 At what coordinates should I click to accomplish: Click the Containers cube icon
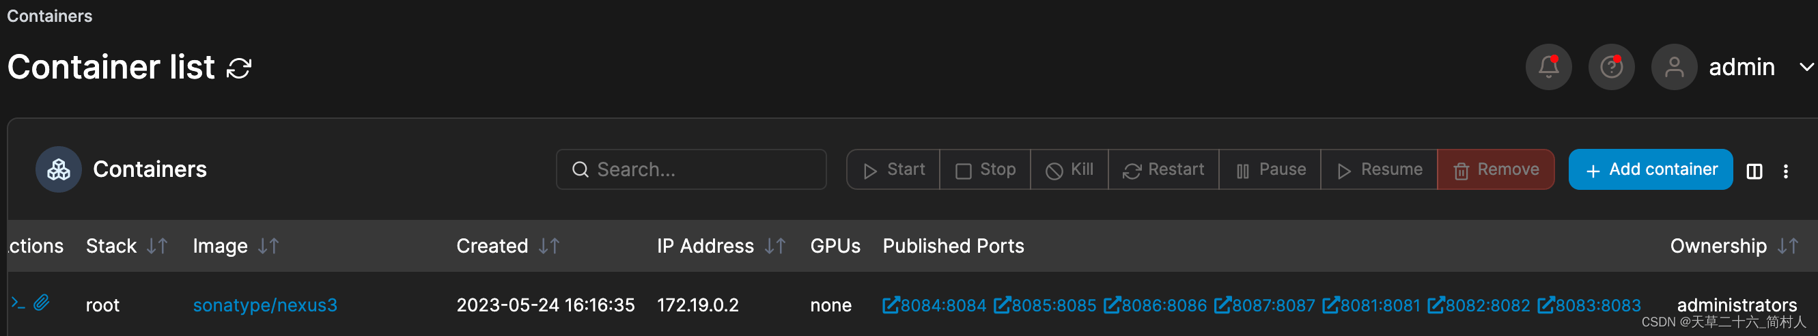pos(59,169)
